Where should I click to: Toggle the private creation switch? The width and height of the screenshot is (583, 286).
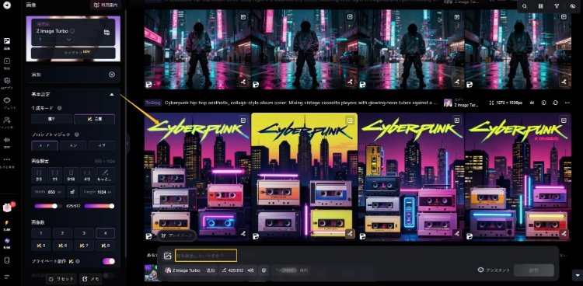coord(109,261)
